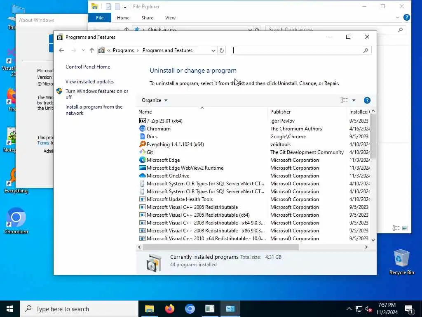The height and width of the screenshot is (317, 422).
Task: Open the View tab in File Explorer
Action: coord(170,18)
